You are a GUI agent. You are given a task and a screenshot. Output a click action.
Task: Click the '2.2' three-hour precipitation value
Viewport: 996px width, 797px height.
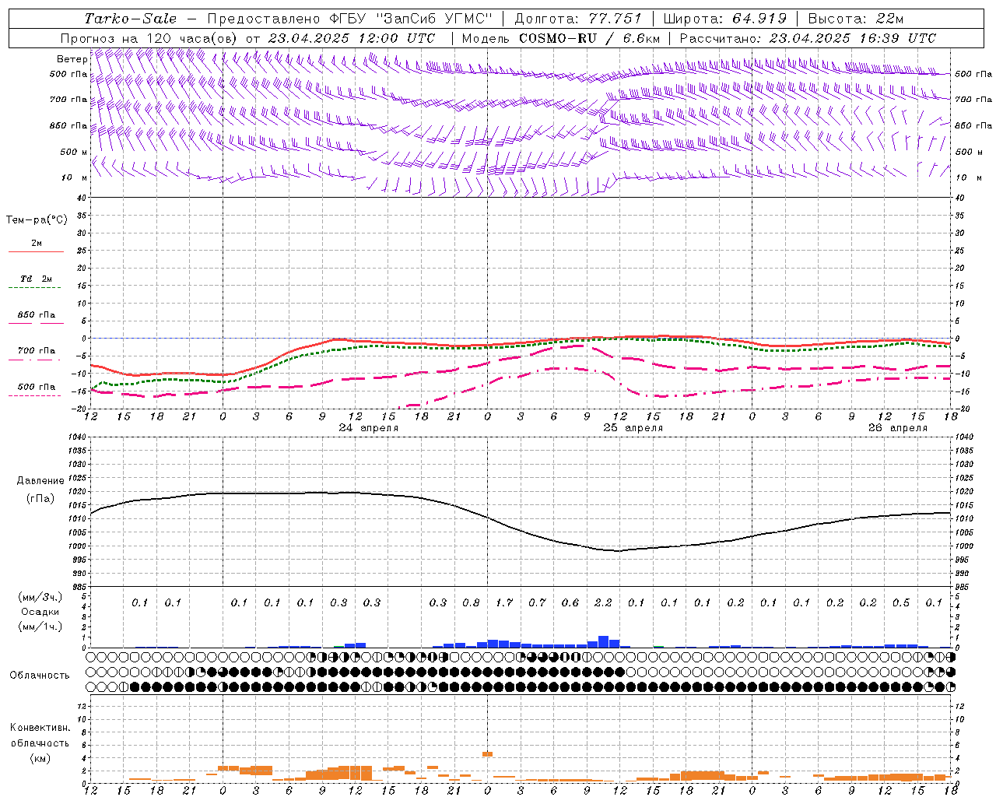[x=603, y=602]
